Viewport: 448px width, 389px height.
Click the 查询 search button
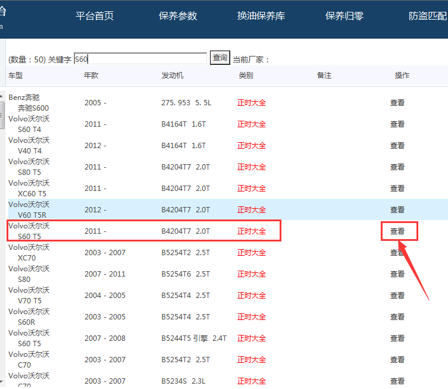click(220, 58)
